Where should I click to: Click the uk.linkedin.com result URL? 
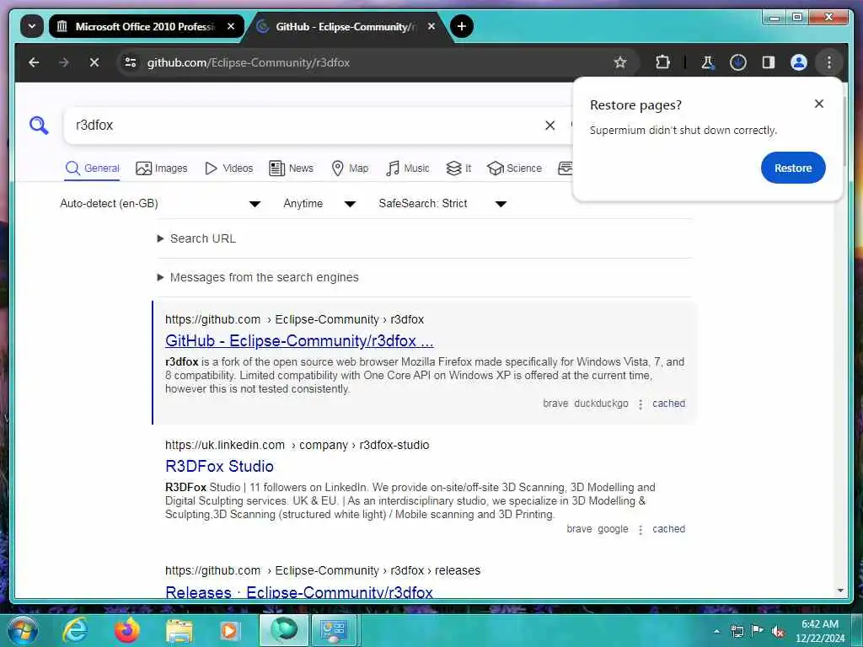(x=297, y=445)
